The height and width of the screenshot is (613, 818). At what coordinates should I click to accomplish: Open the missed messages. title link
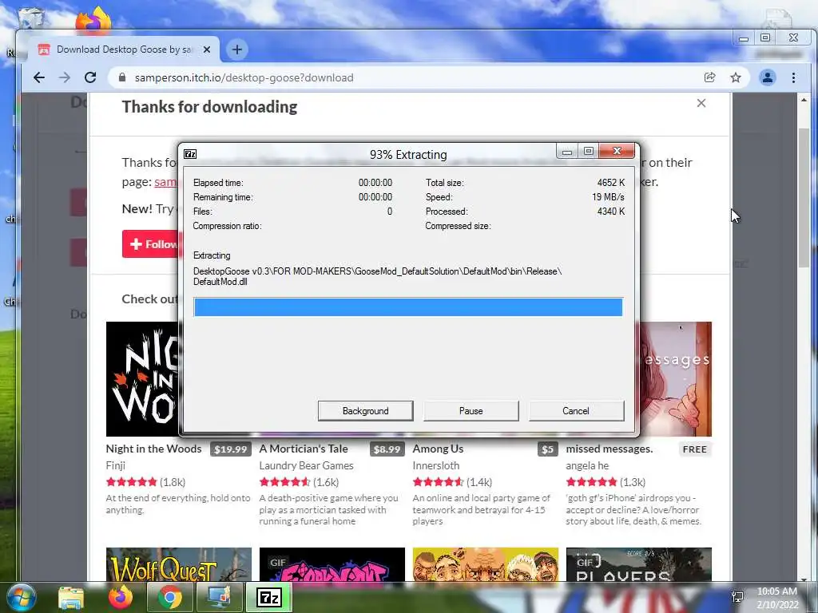pyautogui.click(x=610, y=449)
